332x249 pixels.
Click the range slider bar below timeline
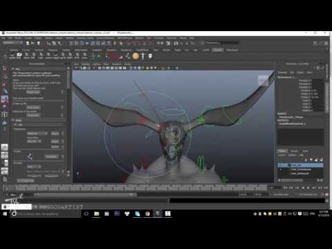tap(85, 195)
